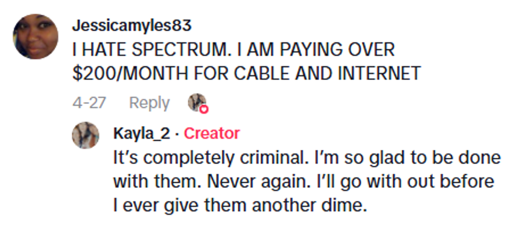Click "I'll go with out before" text
520x225 pixels.
(x=401, y=182)
